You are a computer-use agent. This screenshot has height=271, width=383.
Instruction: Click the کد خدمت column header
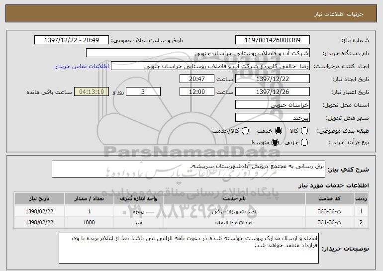click(x=329, y=199)
